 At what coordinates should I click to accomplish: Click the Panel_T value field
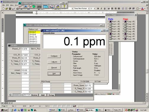tap(25, 49)
